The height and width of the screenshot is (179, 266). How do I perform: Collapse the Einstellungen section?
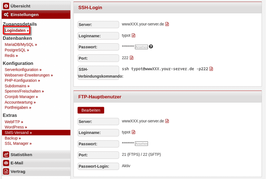pyautogui.click(x=24, y=15)
